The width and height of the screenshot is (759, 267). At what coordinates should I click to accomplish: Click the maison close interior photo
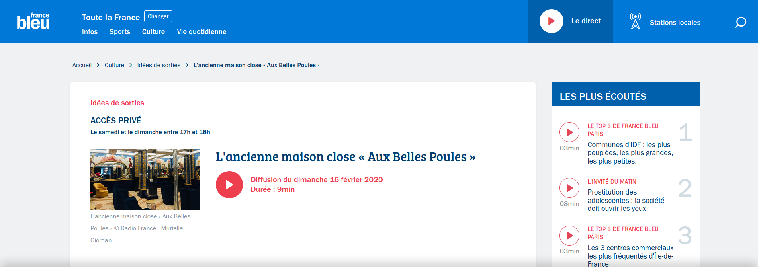[x=145, y=179]
